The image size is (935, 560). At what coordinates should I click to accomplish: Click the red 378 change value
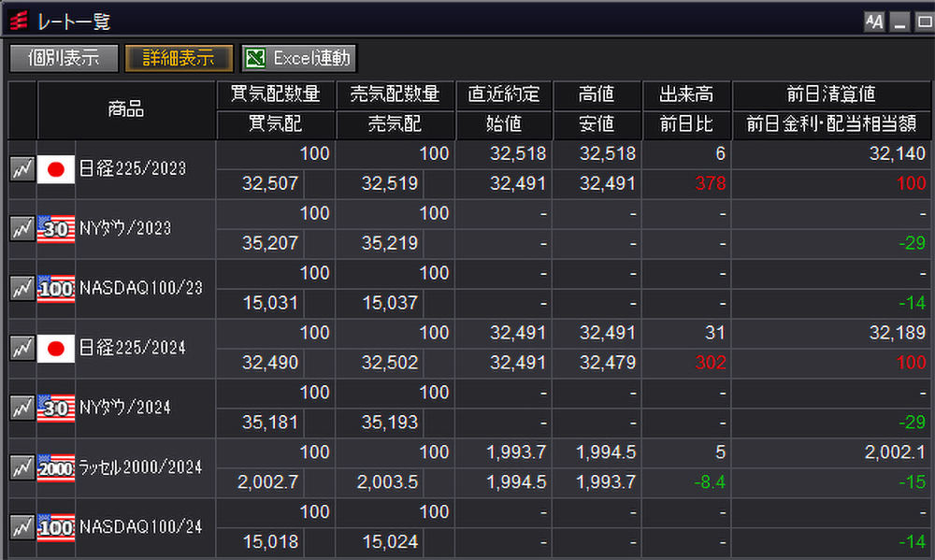(711, 183)
